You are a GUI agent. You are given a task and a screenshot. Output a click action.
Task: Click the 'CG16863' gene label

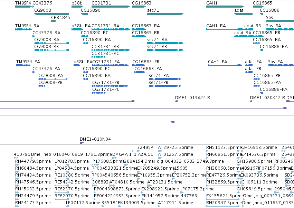click(142, 3)
